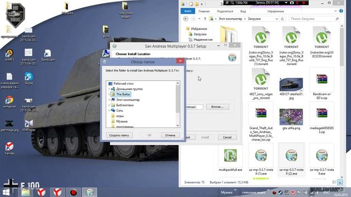Screen dimensions: 351x197
Task: Open the Файл ribbon tab
Action: pos(188,11)
